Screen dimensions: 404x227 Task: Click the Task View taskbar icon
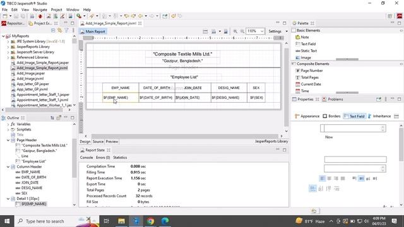point(107,221)
